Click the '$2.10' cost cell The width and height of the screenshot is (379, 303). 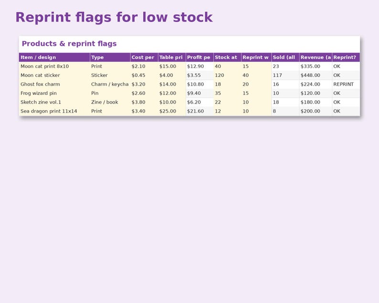click(144, 66)
